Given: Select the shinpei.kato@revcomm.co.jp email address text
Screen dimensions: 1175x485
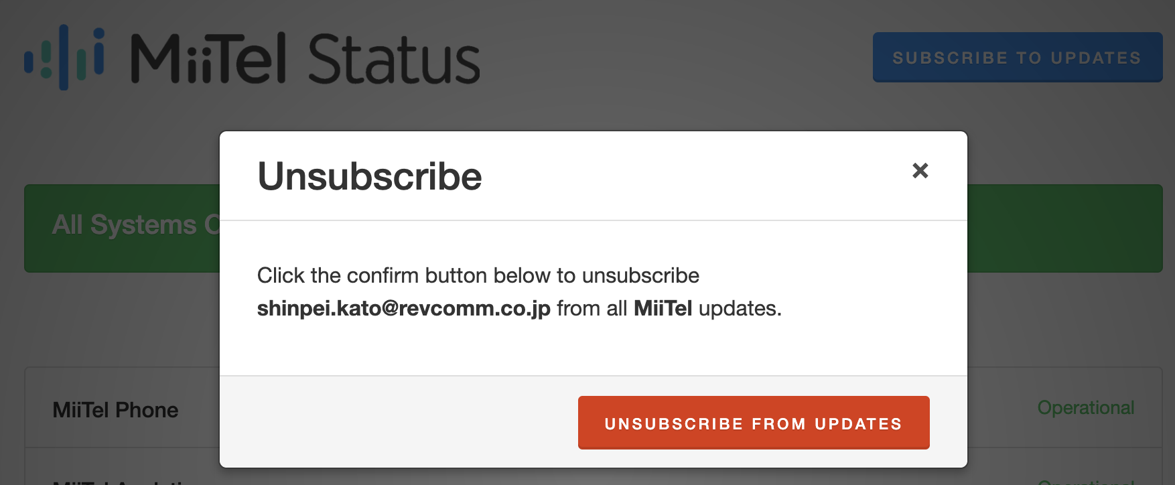Looking at the screenshot, I should point(404,308).
